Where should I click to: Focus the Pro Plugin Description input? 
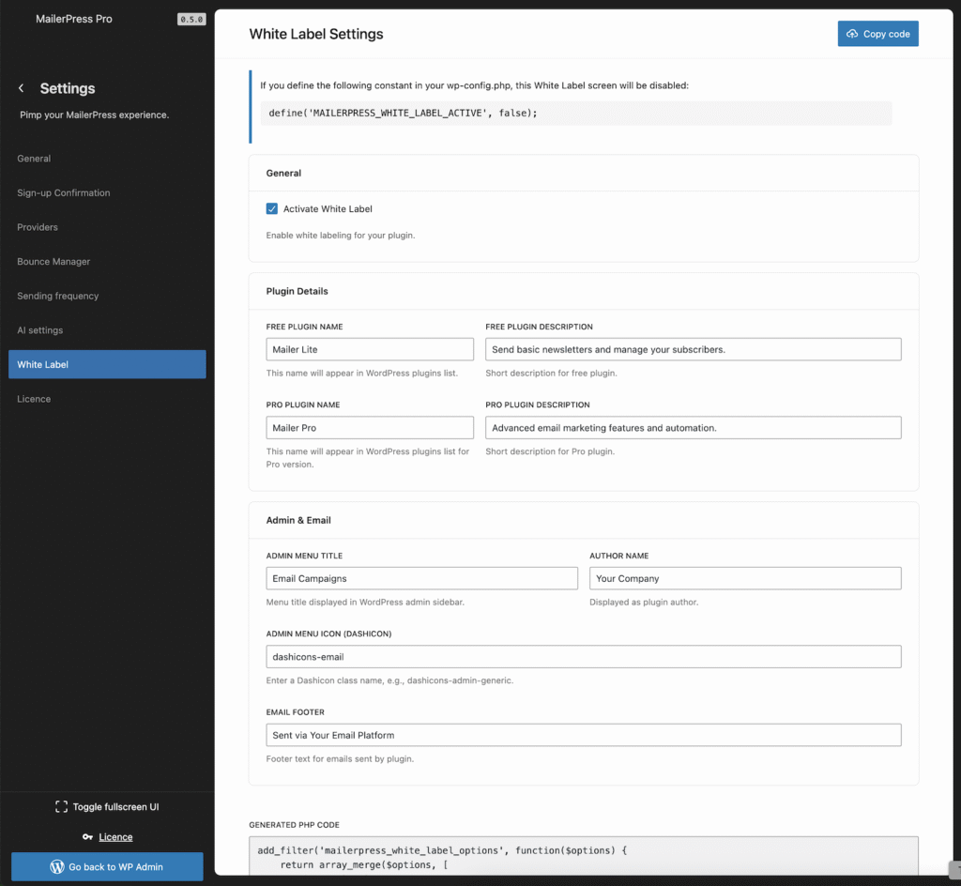pyautogui.click(x=693, y=428)
